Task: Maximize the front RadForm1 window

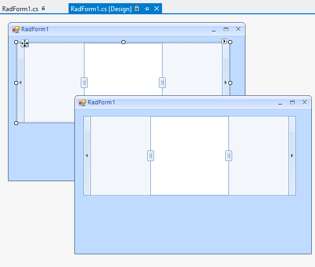Action: tap(292, 103)
